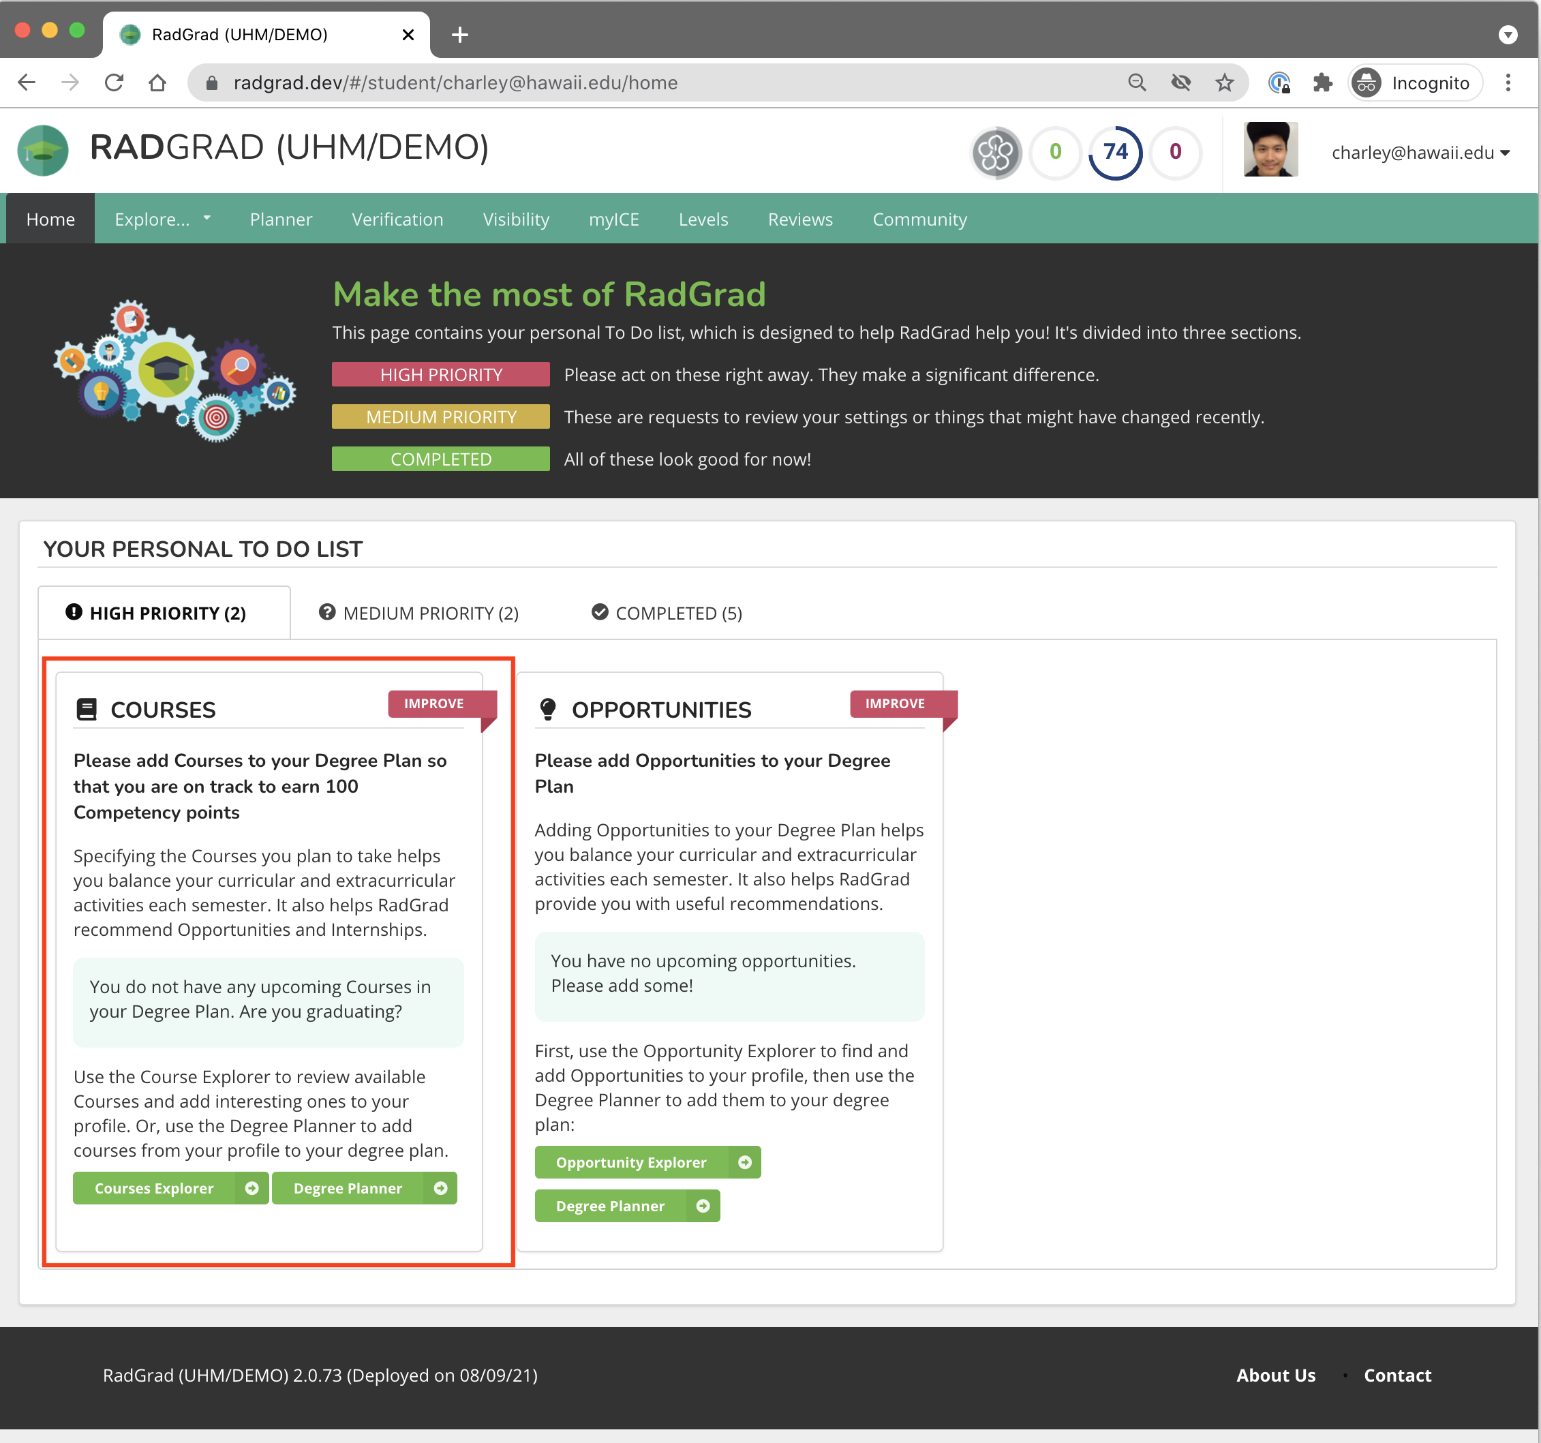This screenshot has height=1443, width=1541.
Task: Close the RadGrad (UHM/DEMO) browser tab
Action: [x=408, y=35]
